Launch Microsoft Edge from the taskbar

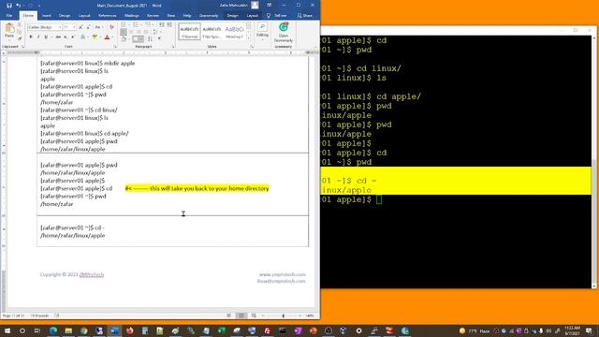(x=53, y=330)
